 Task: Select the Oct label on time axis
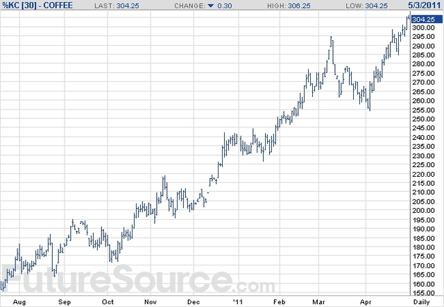point(108,302)
